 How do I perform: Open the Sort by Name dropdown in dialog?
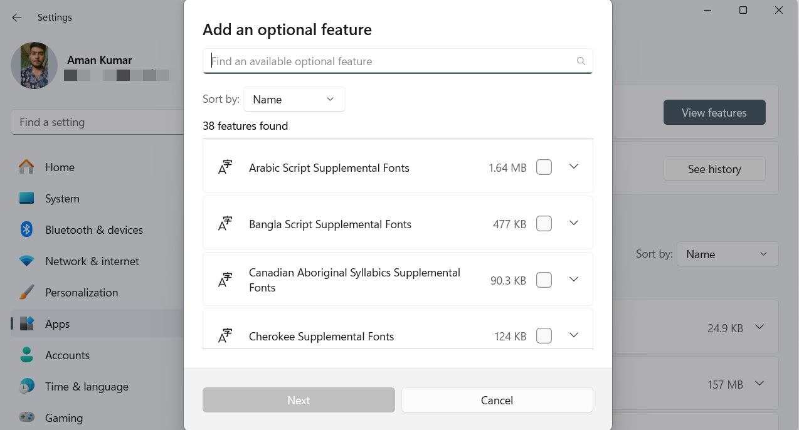point(294,99)
